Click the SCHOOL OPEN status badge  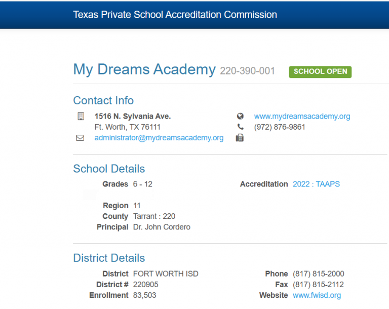pos(320,71)
